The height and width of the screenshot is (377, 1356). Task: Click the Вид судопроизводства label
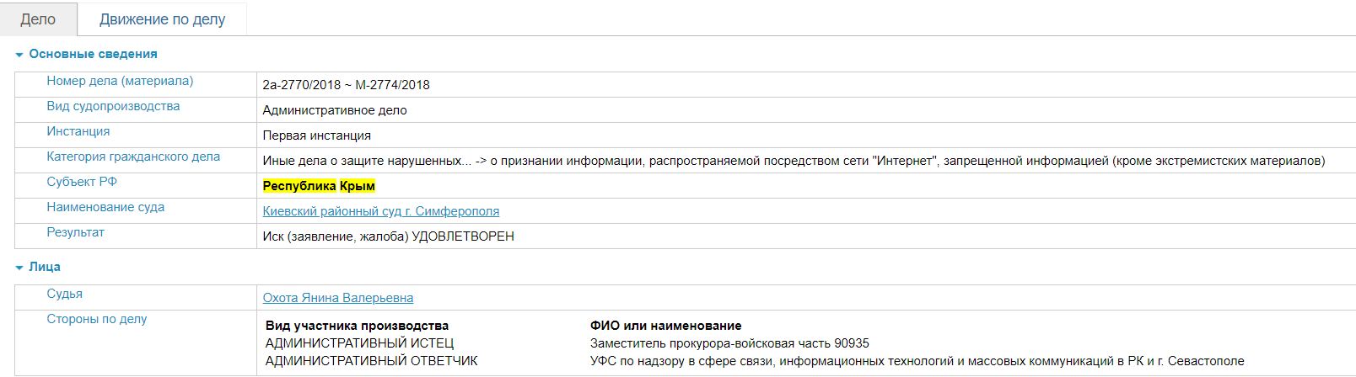click(x=113, y=106)
